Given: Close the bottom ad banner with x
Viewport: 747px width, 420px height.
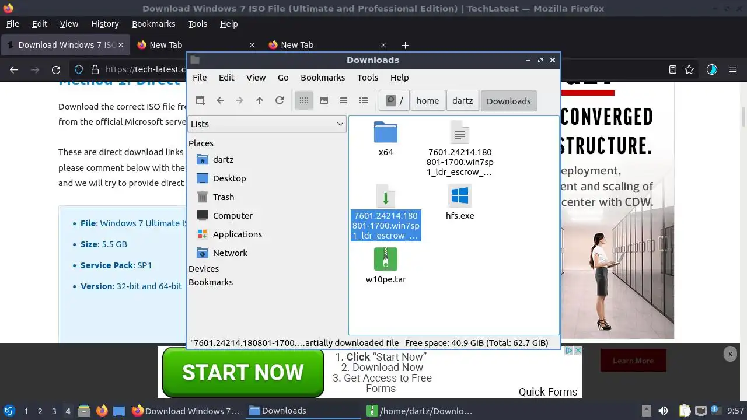Looking at the screenshot, I should (x=729, y=353).
